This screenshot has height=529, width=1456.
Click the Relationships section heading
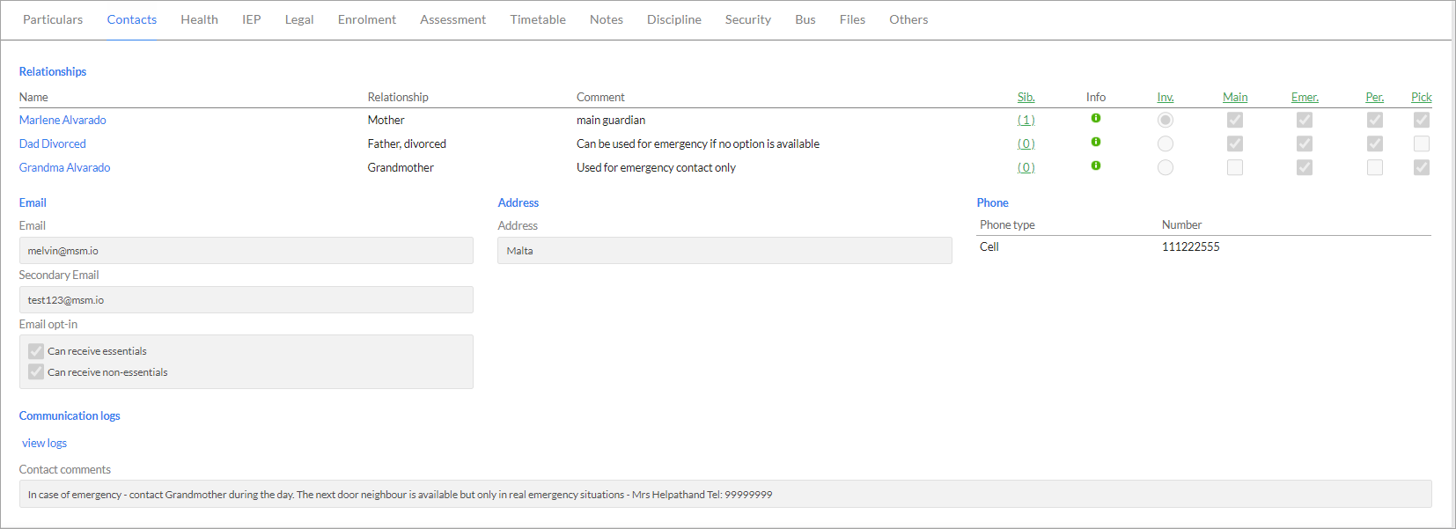[x=53, y=71]
